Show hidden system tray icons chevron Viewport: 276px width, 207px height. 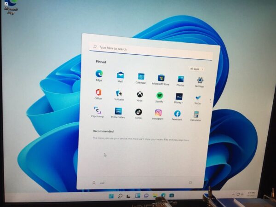pos(233,195)
